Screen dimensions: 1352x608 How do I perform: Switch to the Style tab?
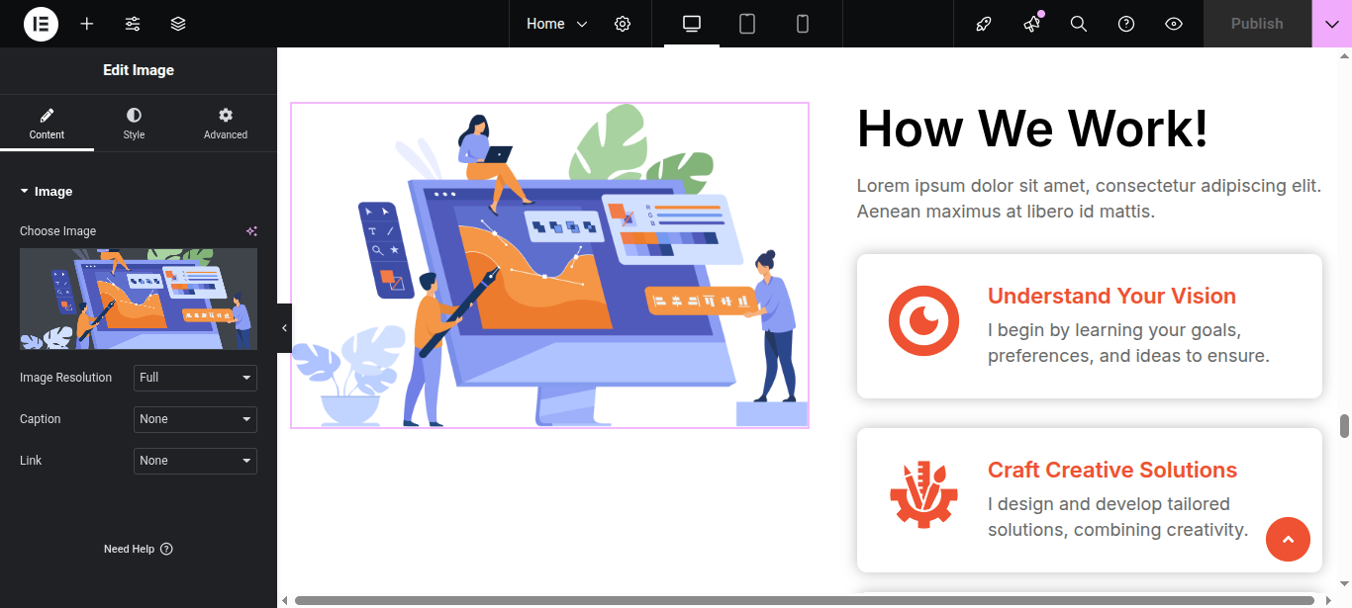pos(134,124)
